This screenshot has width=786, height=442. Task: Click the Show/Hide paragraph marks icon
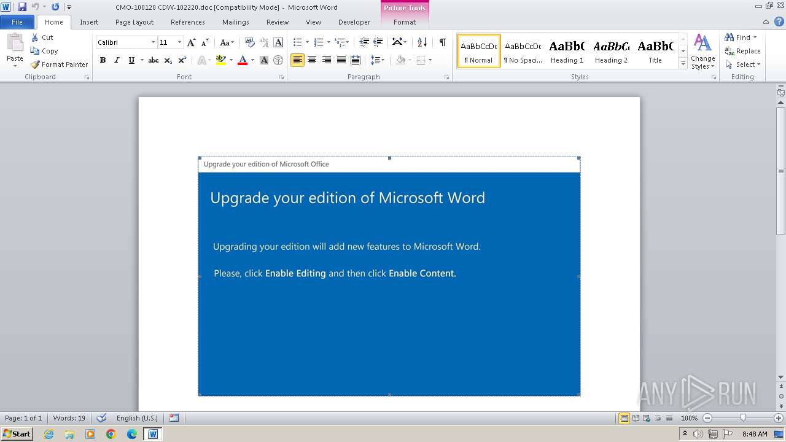pos(442,42)
